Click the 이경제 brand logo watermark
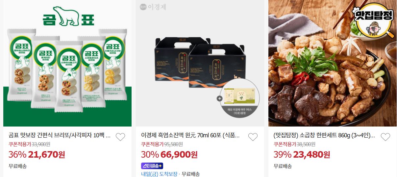The image size is (397, 177). (x=153, y=7)
